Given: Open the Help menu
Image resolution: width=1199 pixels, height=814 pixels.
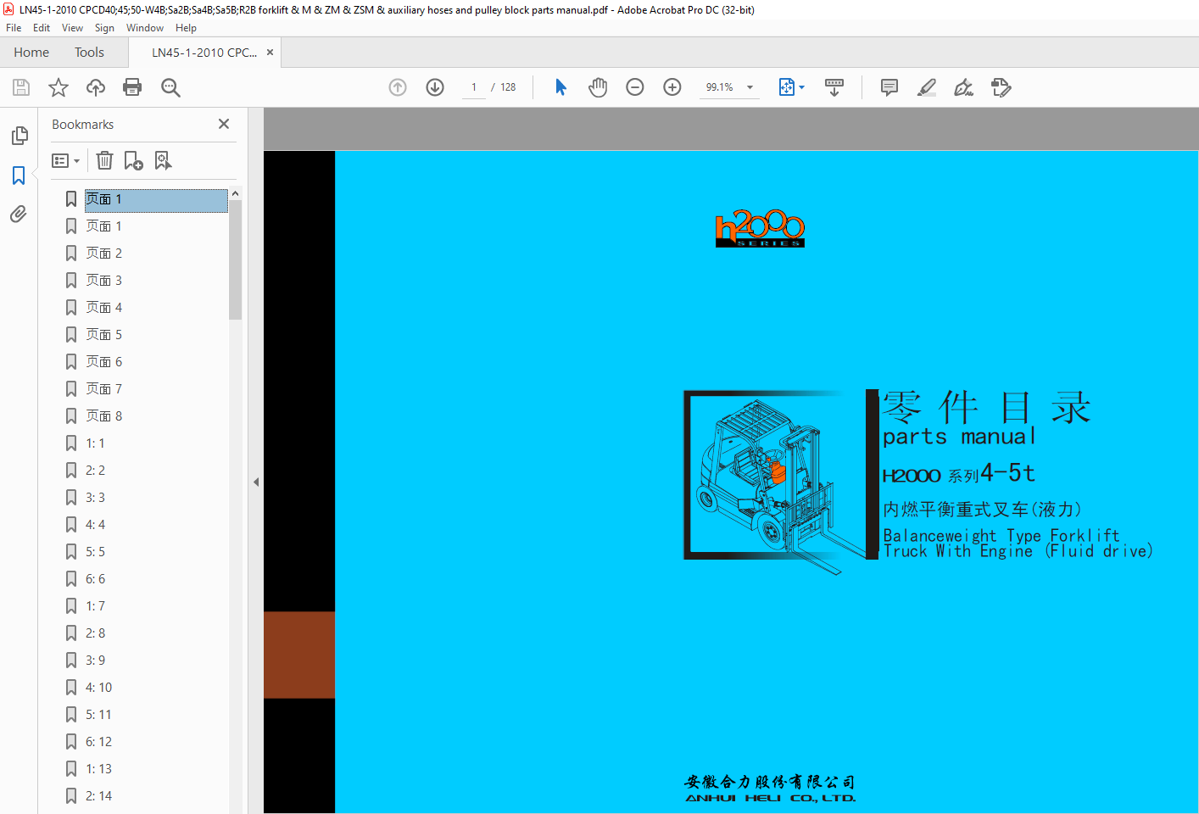Looking at the screenshot, I should click(x=186, y=28).
